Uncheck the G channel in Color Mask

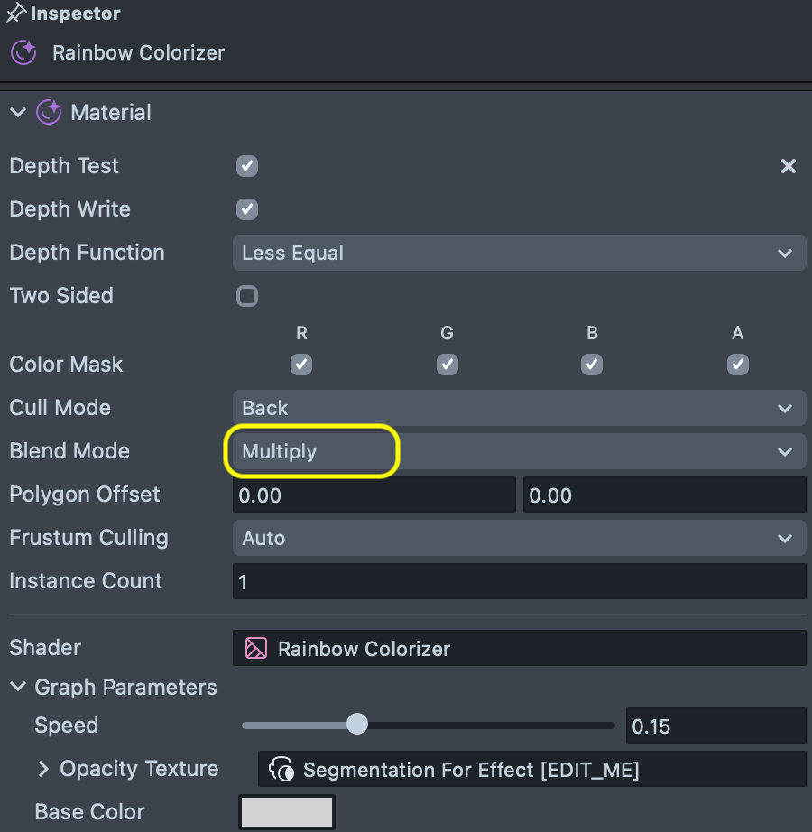point(447,365)
